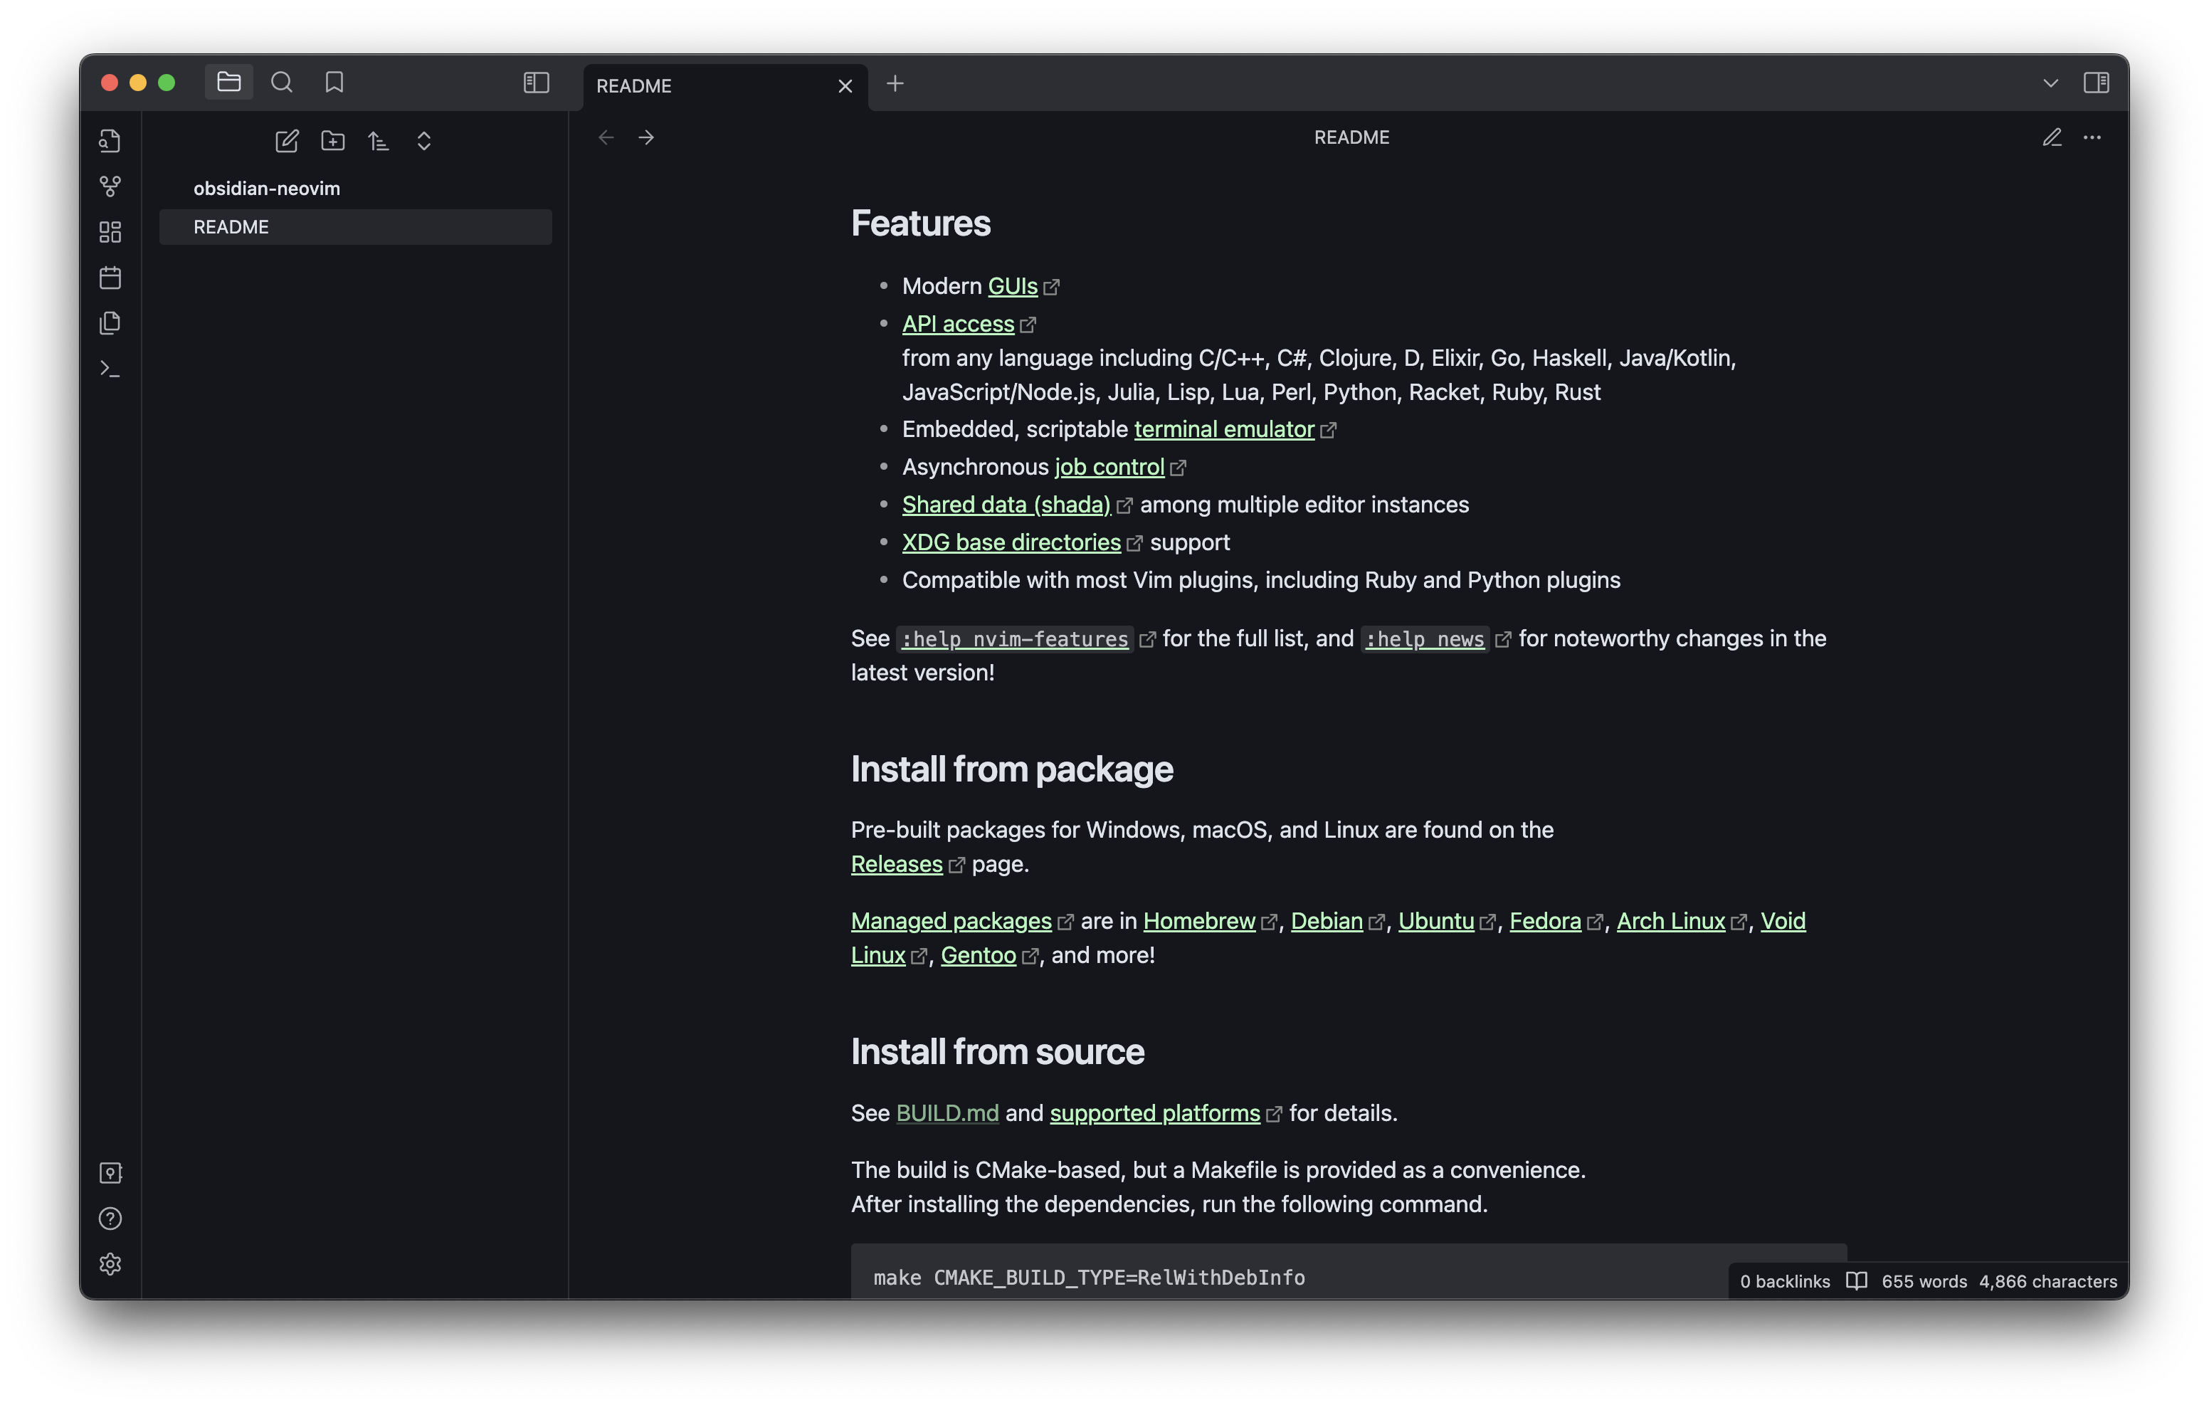2209x1405 pixels.
Task: Open Shared data (shada) link
Action: [x=1006, y=505]
